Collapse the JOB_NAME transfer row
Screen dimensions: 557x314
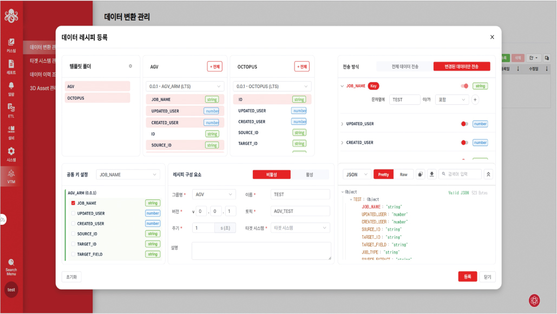click(342, 86)
